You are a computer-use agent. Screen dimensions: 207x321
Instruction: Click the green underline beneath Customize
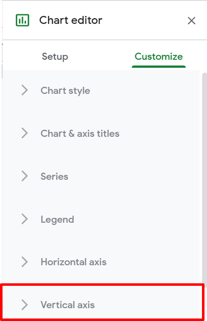tap(159, 67)
